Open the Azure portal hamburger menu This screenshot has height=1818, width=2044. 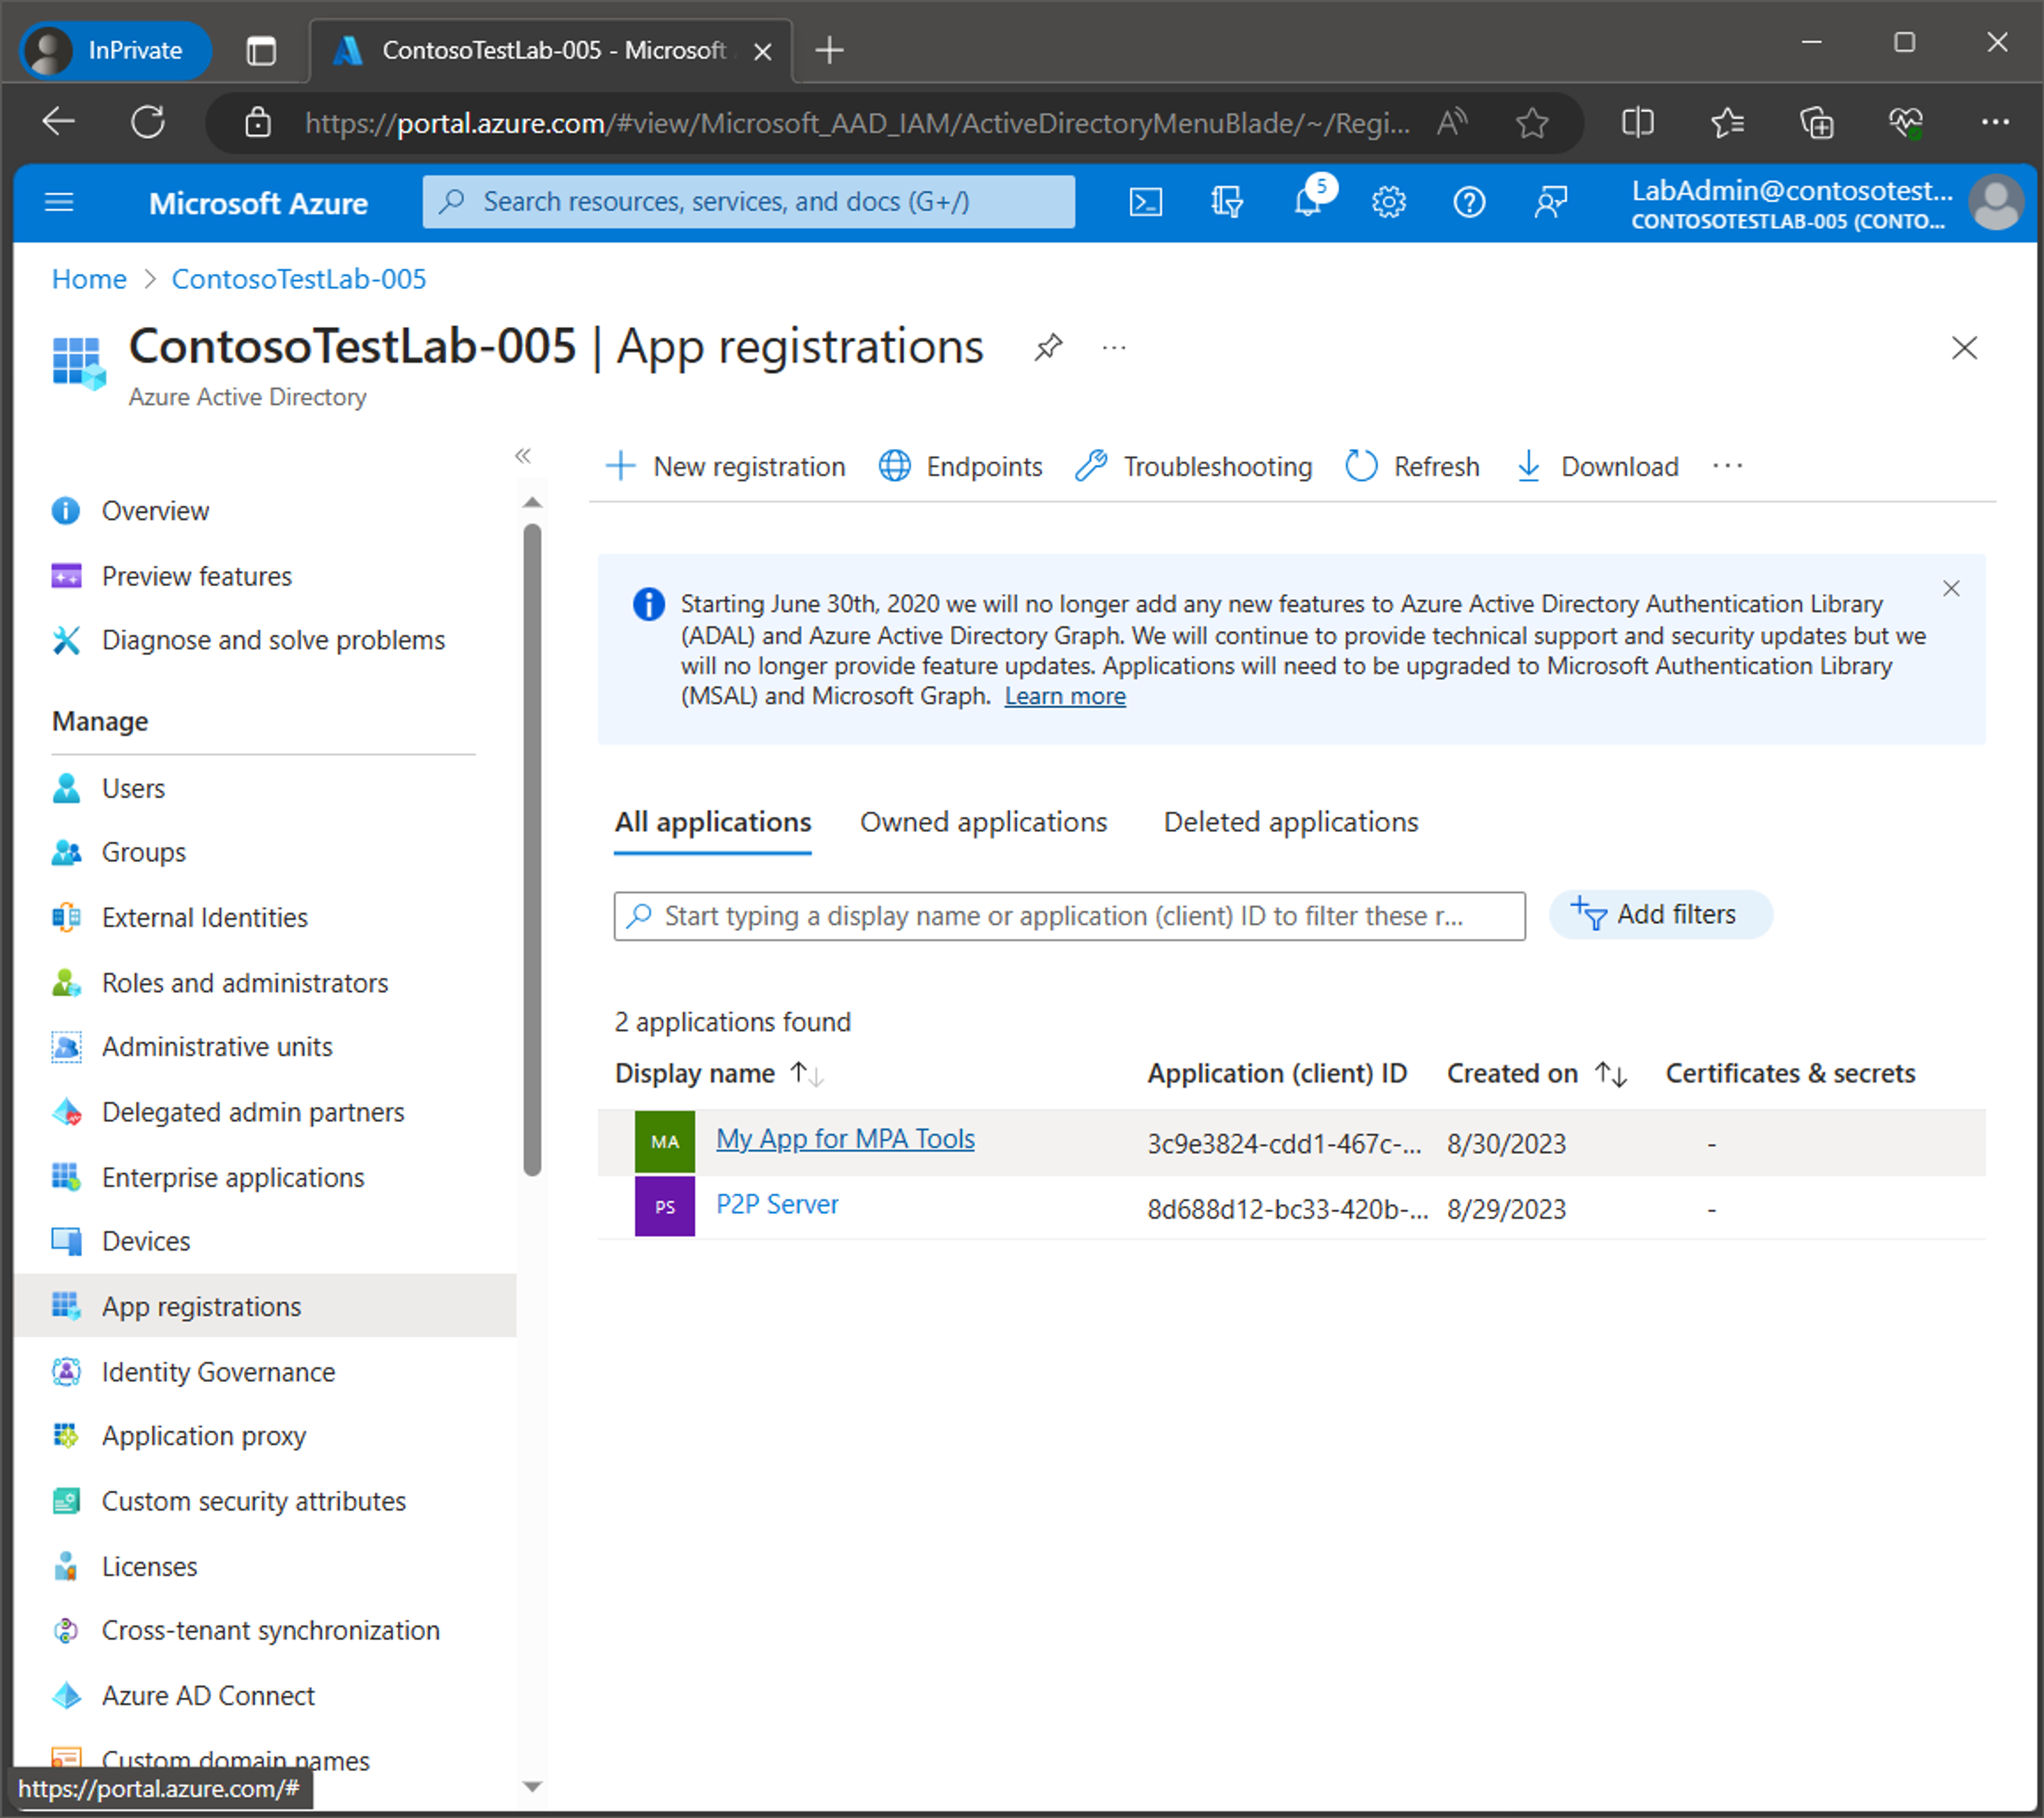coord(59,203)
